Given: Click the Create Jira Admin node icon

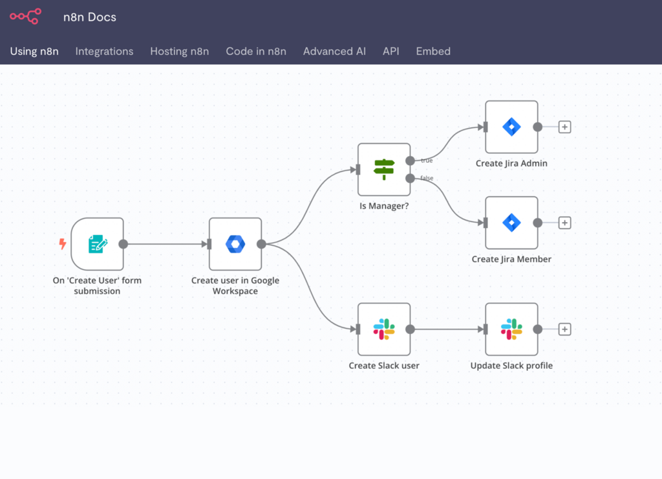Looking at the screenshot, I should [x=511, y=127].
